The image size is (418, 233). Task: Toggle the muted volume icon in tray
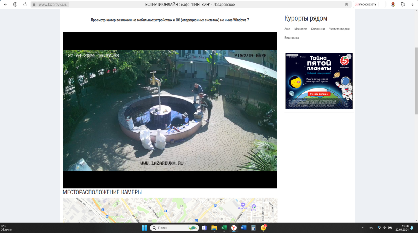click(x=385, y=228)
